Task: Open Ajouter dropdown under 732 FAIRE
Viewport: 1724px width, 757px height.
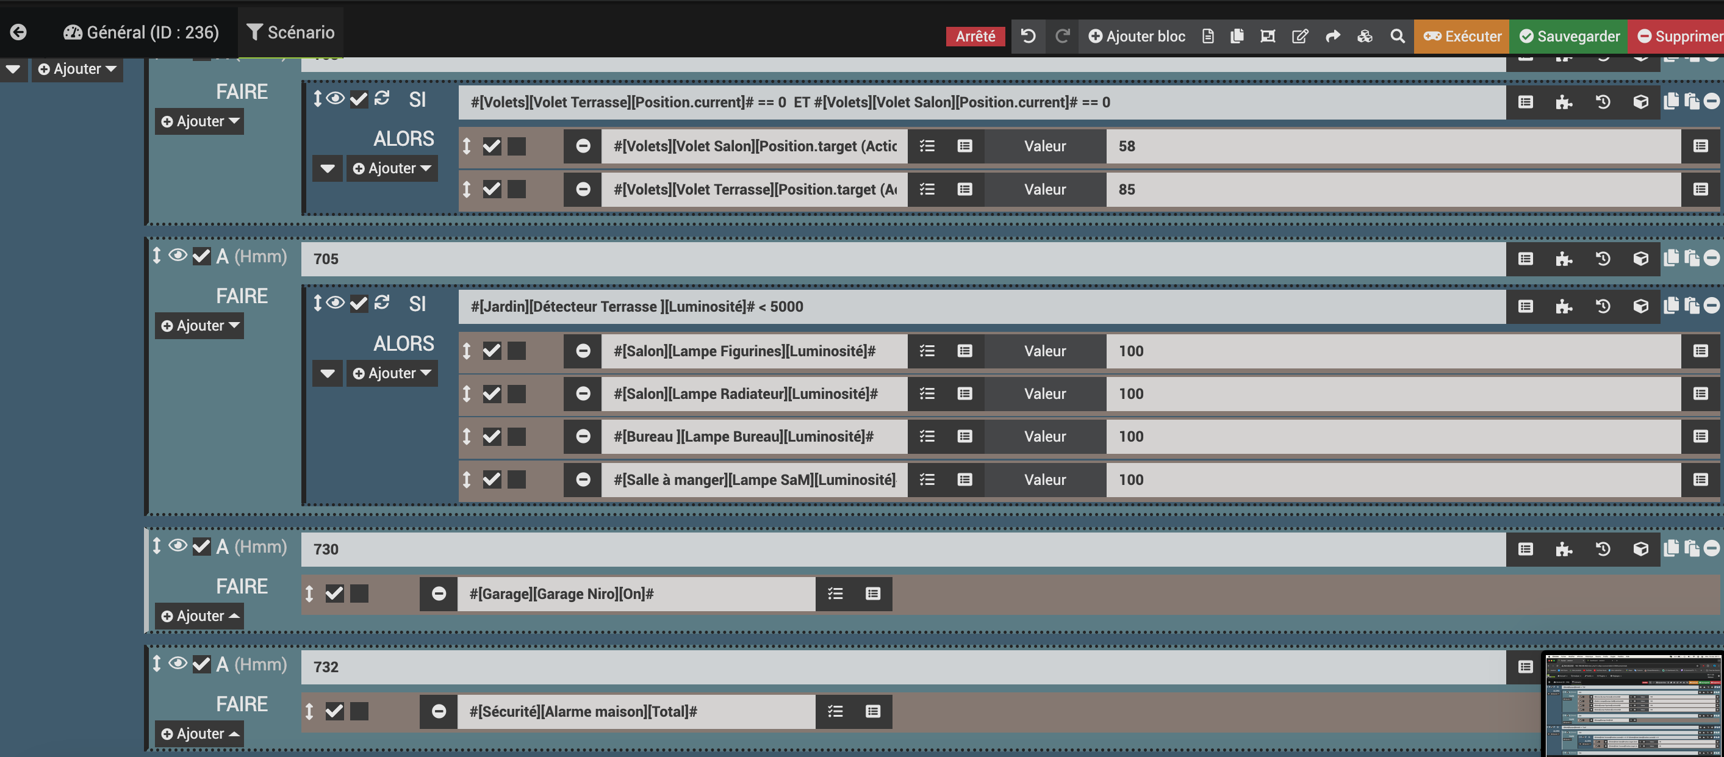Action: point(199,734)
